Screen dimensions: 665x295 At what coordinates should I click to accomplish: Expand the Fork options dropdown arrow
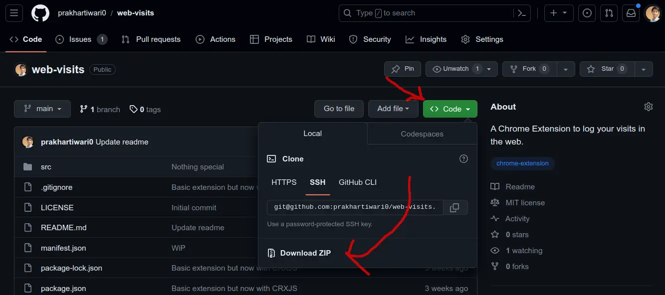[565, 69]
